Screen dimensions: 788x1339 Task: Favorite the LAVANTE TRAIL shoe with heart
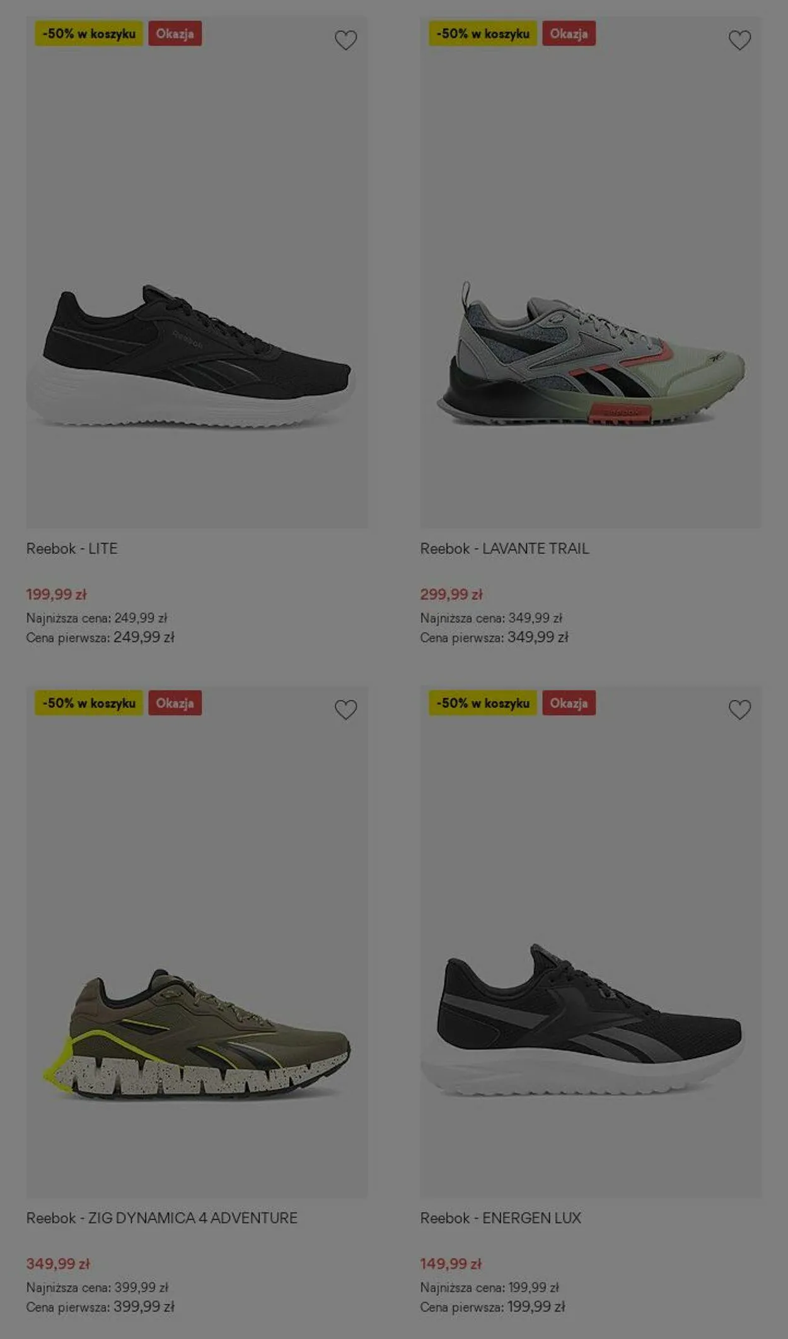coord(739,40)
